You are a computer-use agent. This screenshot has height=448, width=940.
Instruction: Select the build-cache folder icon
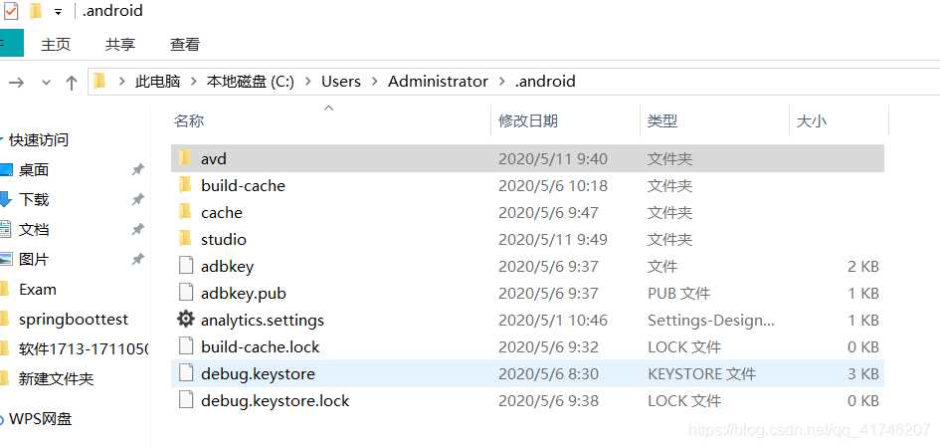click(x=184, y=185)
